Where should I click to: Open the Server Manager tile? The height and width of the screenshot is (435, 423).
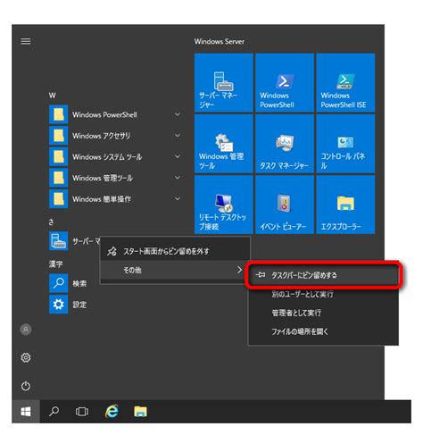[x=223, y=83]
